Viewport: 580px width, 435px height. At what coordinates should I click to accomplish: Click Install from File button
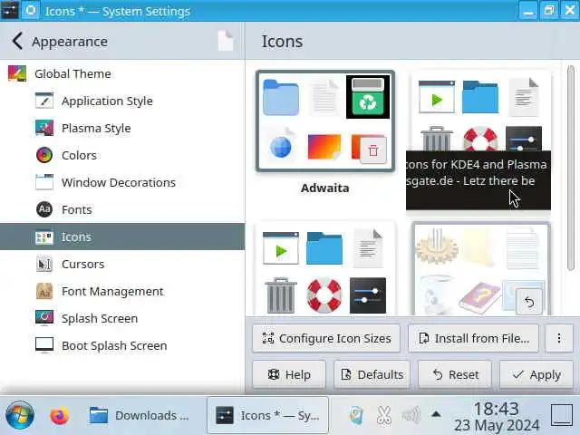coord(473,338)
